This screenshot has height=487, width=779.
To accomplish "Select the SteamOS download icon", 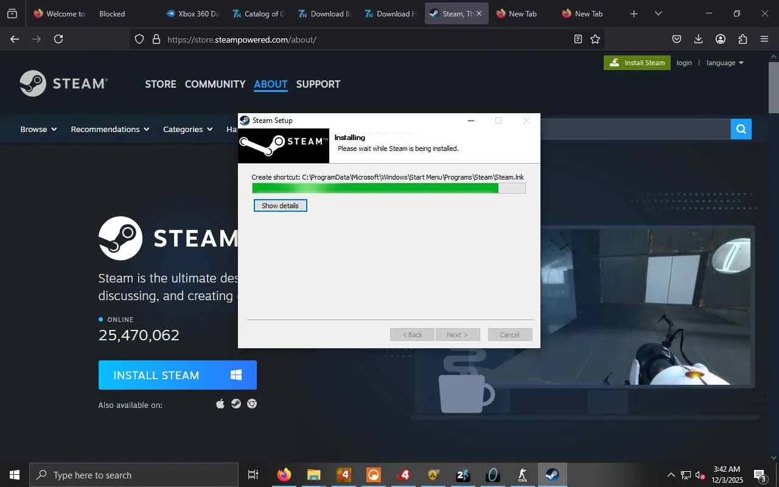I will pos(236,404).
